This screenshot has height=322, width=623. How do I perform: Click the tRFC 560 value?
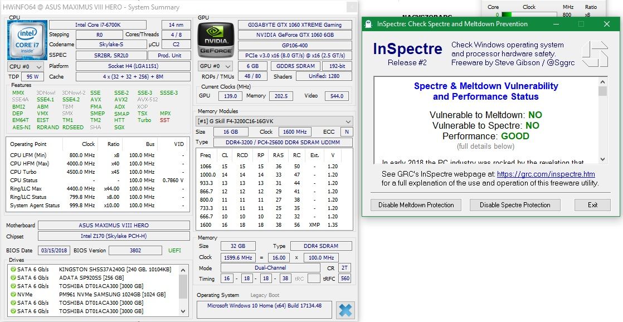345,279
